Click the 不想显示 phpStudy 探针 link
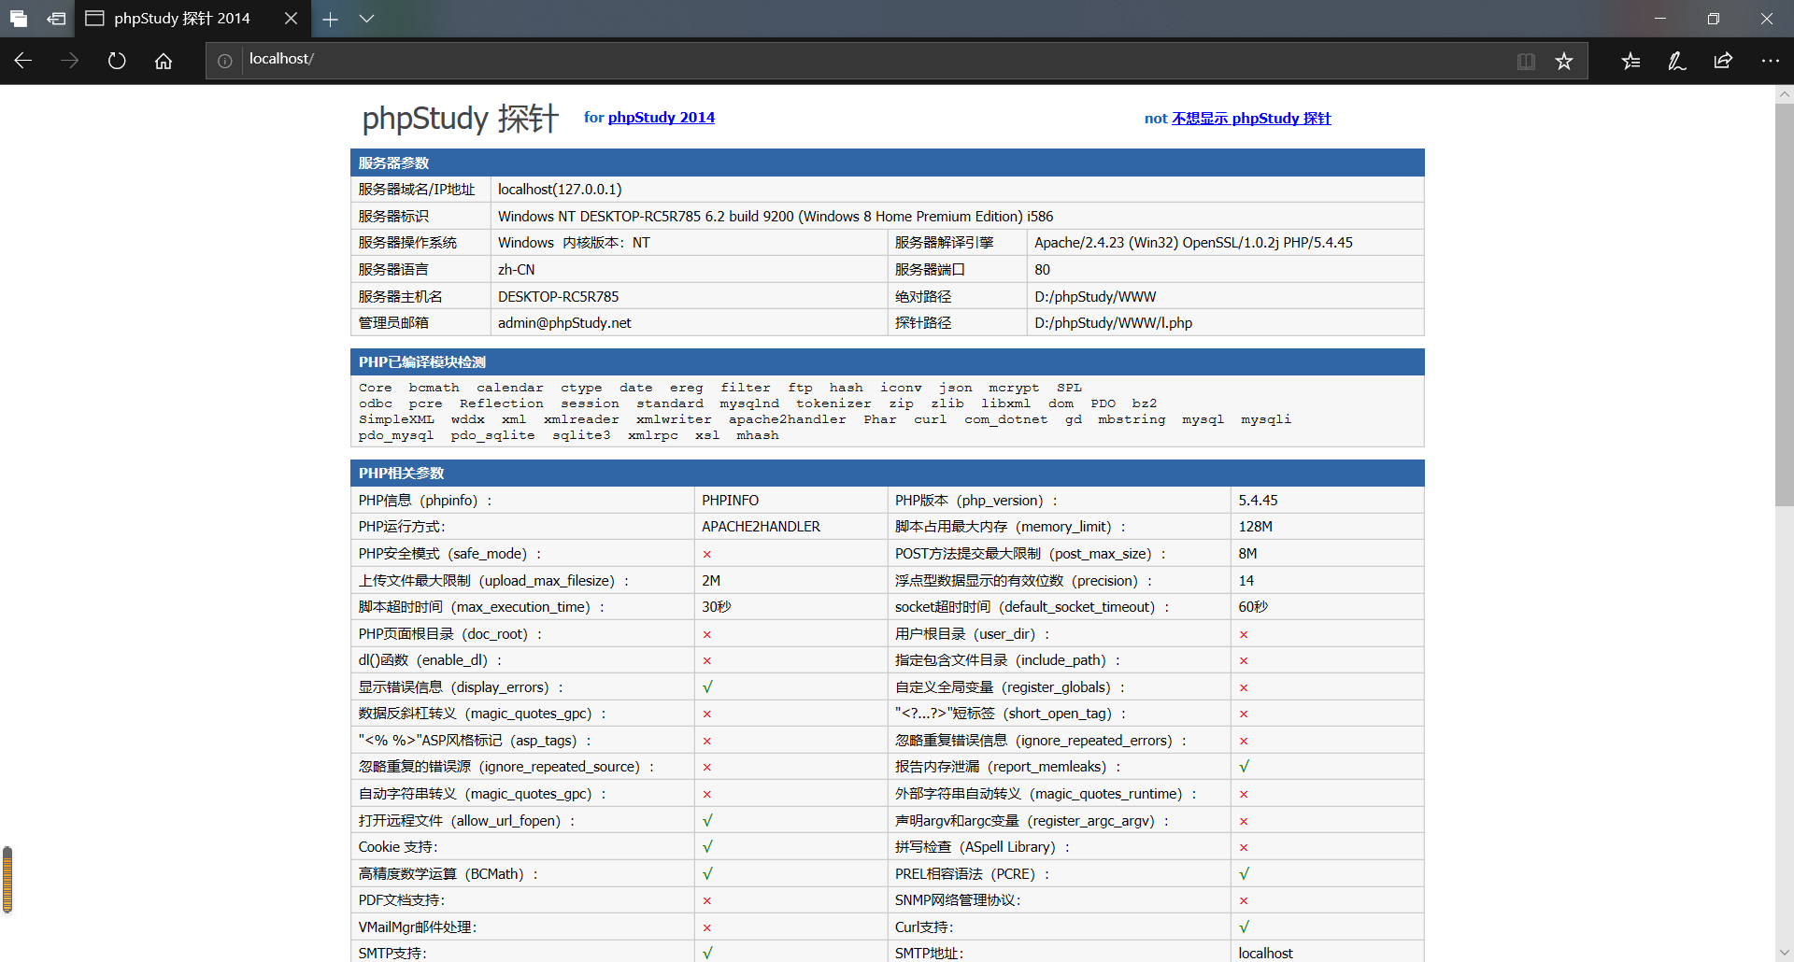Image resolution: width=1794 pixels, height=962 pixels. pos(1251,119)
